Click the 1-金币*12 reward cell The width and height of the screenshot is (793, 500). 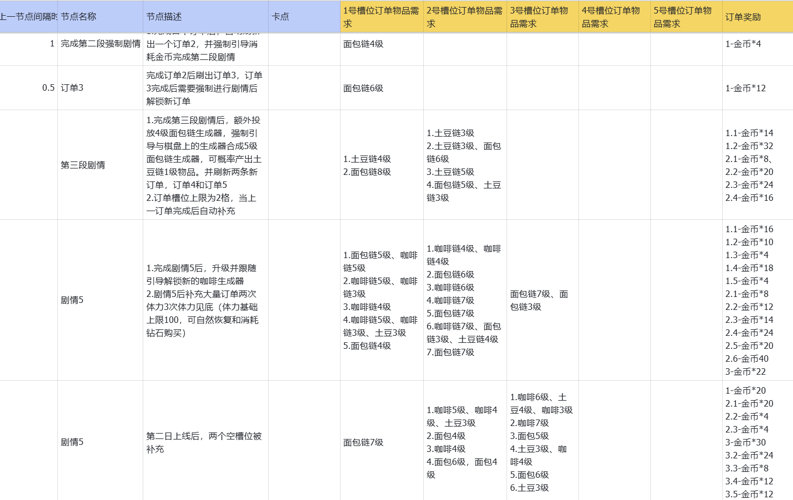click(758, 88)
